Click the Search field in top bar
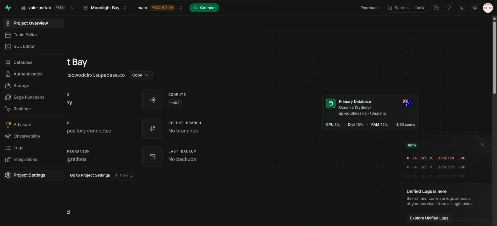This screenshot has height=226, width=497. pyautogui.click(x=406, y=8)
